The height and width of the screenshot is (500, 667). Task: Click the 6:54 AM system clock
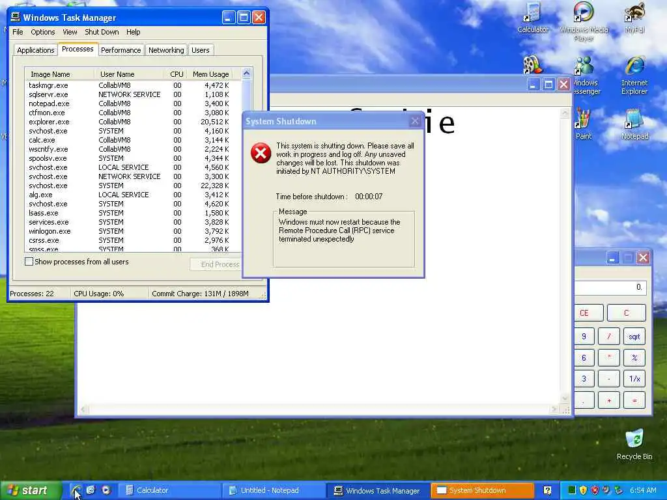click(x=643, y=490)
